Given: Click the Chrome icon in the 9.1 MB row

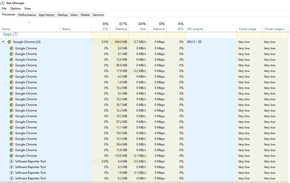Looking at the screenshot, I should click(x=12, y=54).
